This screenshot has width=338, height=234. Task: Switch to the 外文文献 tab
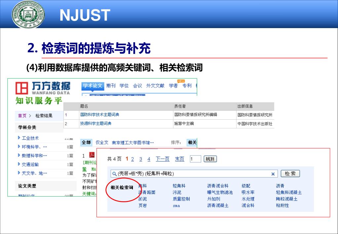(x=155, y=86)
